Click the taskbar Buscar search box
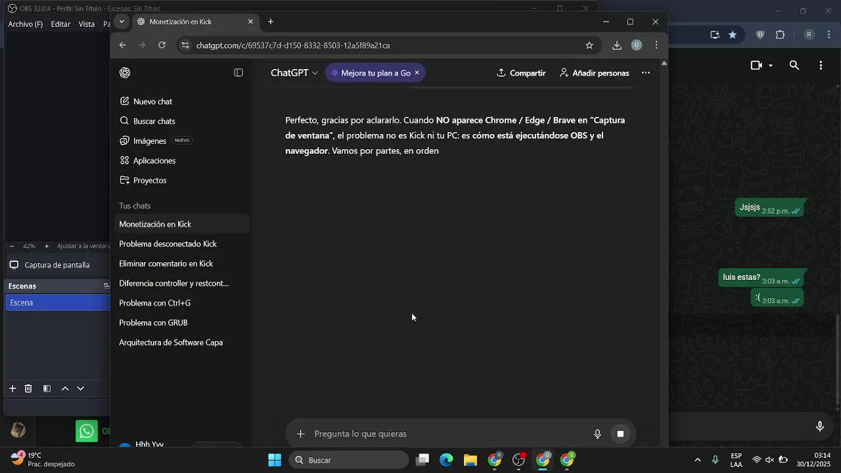 350,460
